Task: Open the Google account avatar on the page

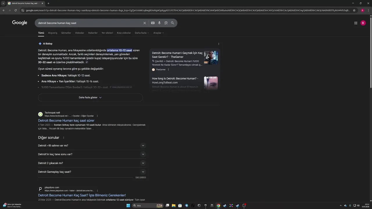Action: 363,23
